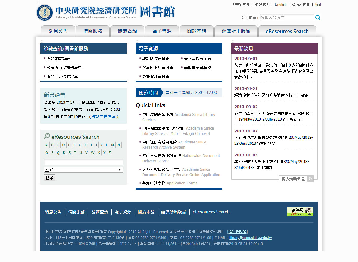Click the 圖書館 title banner
358x262 pixels.
(157, 12)
